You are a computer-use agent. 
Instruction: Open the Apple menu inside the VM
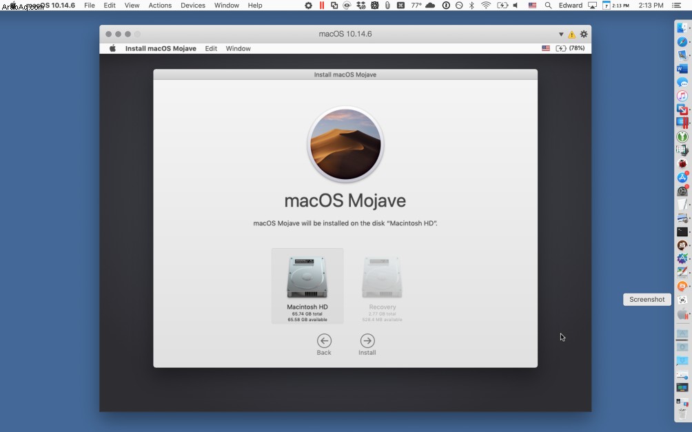point(112,48)
